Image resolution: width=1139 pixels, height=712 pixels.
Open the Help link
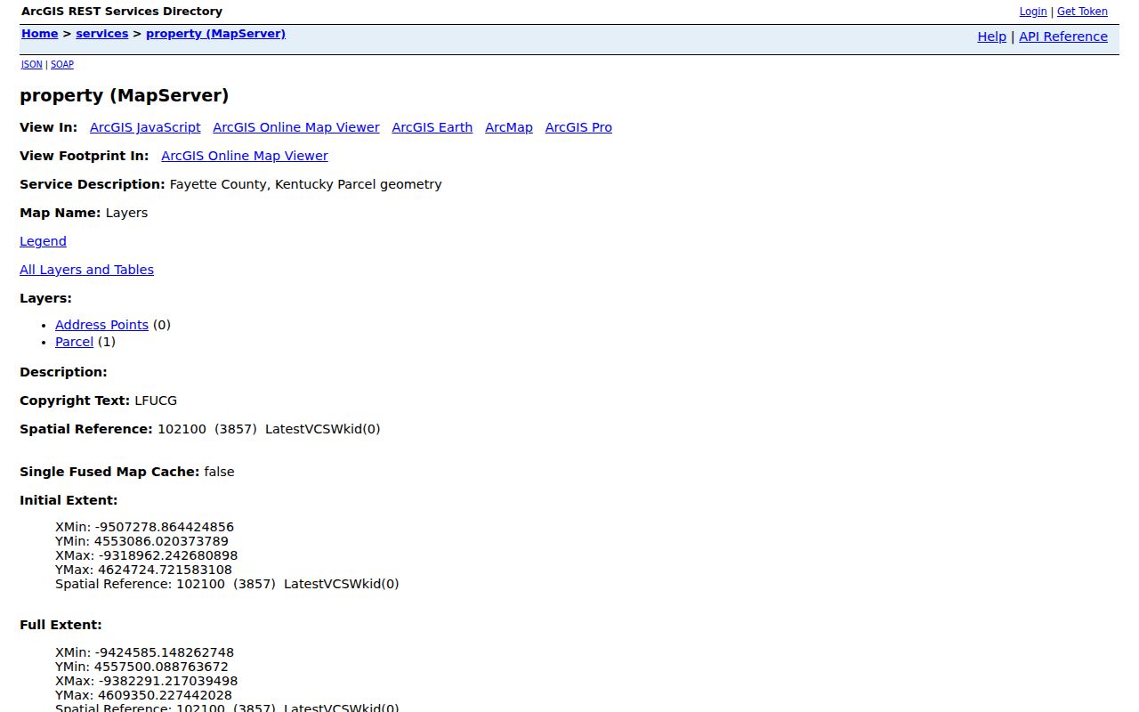pyautogui.click(x=992, y=36)
